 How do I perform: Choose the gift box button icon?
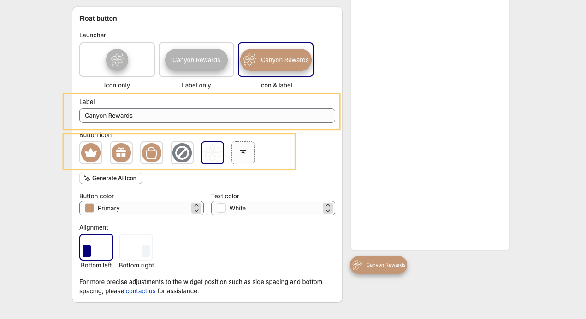pos(121,153)
